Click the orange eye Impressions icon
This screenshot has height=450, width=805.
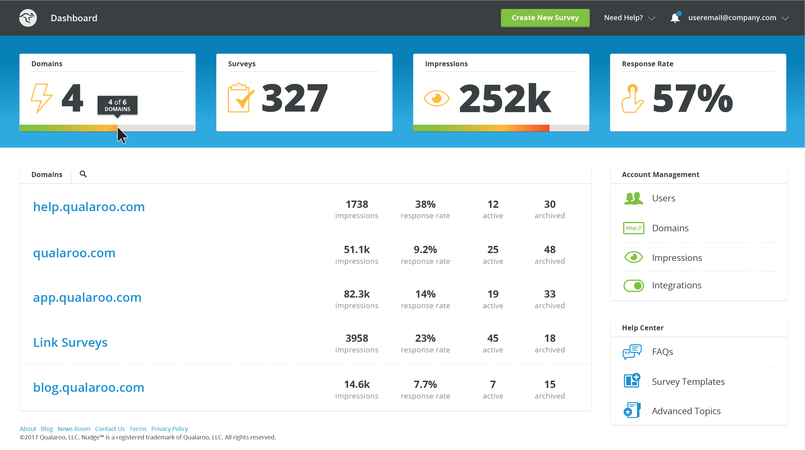click(x=436, y=98)
